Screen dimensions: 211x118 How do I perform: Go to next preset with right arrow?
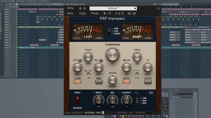tap(85, 9)
